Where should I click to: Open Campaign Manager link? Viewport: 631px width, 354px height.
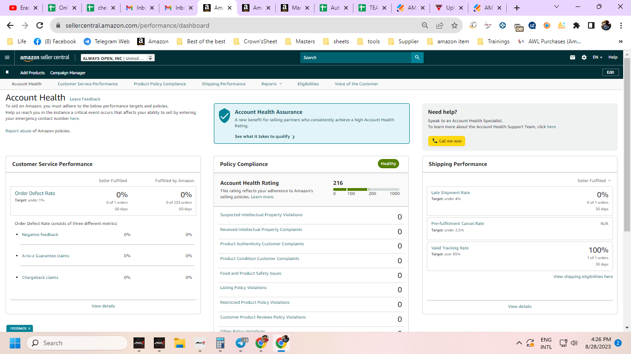pyautogui.click(x=68, y=73)
